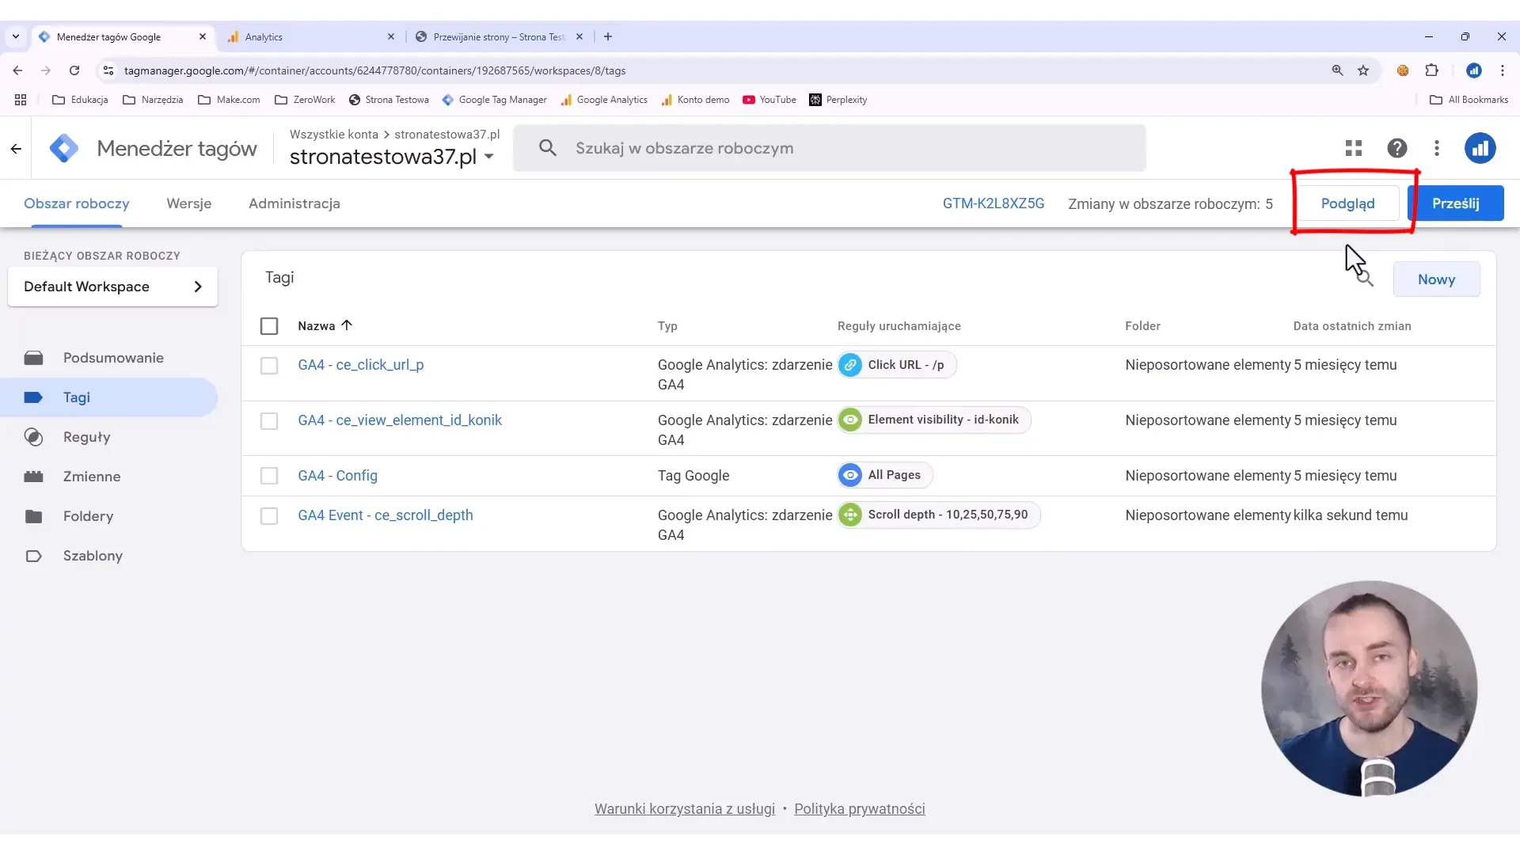This screenshot has height=855, width=1520.
Task: Click the Podgląd preview button
Action: [x=1347, y=203]
